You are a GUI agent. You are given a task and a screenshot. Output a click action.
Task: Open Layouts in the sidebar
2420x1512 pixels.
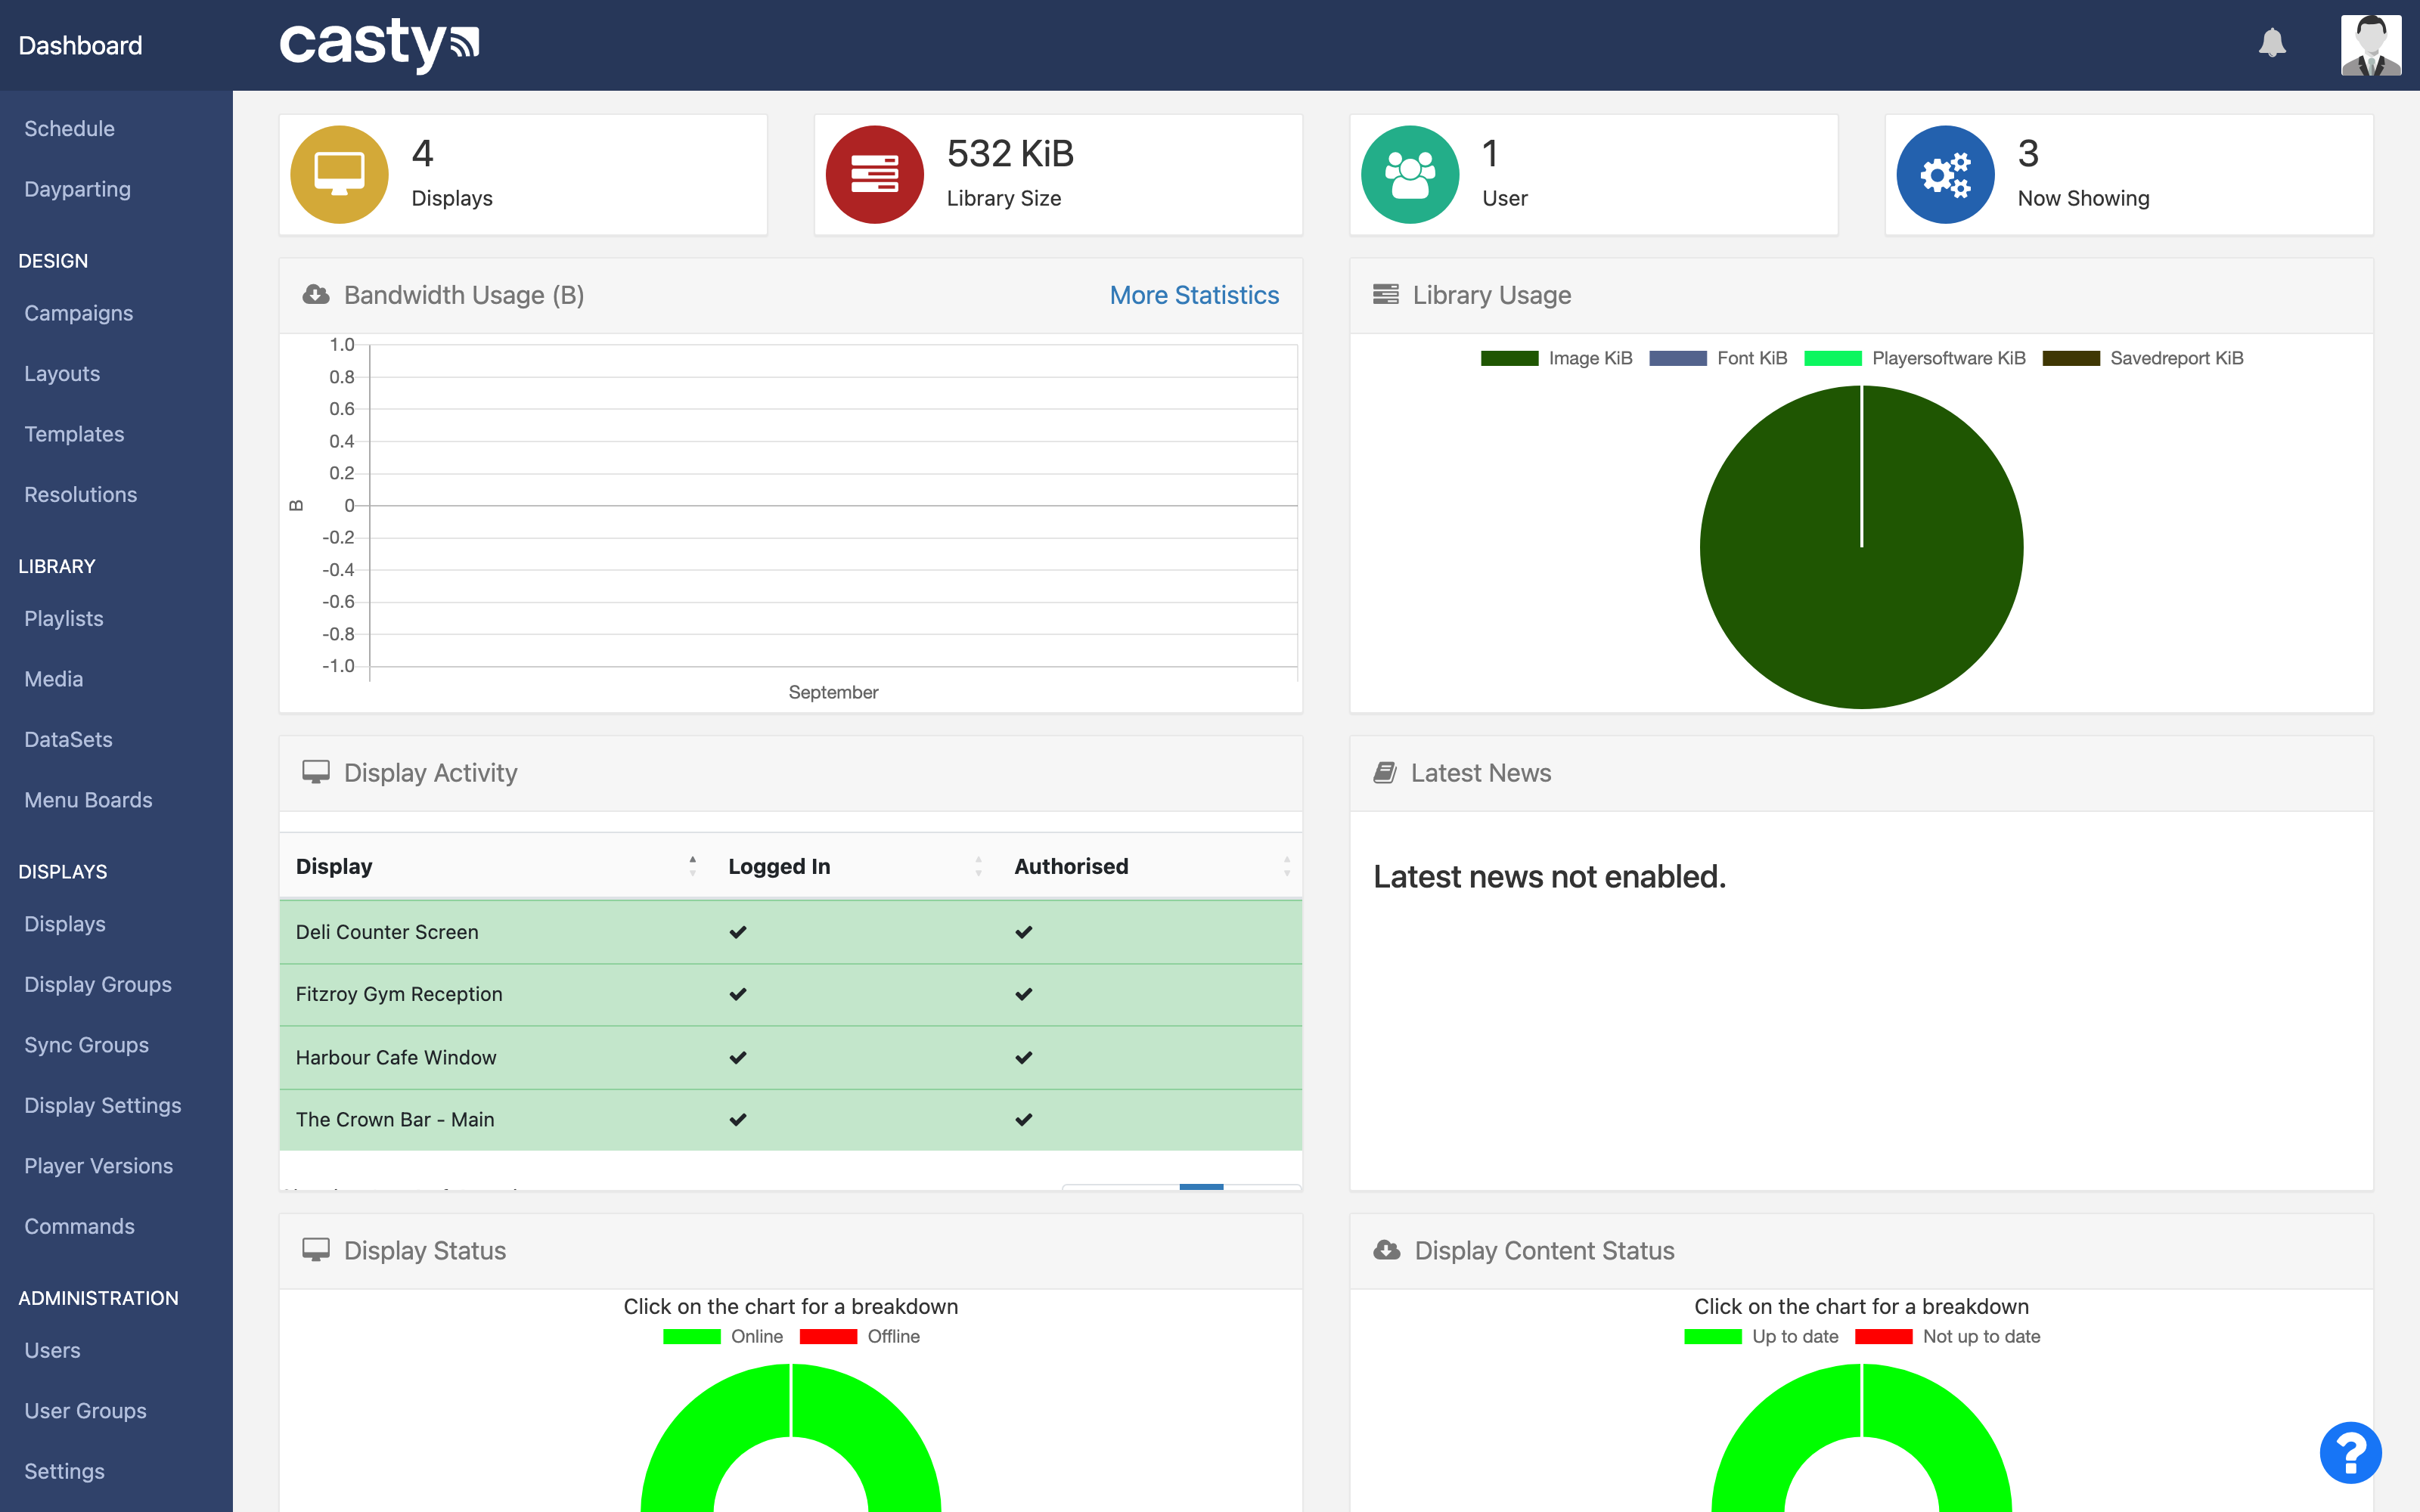[62, 373]
